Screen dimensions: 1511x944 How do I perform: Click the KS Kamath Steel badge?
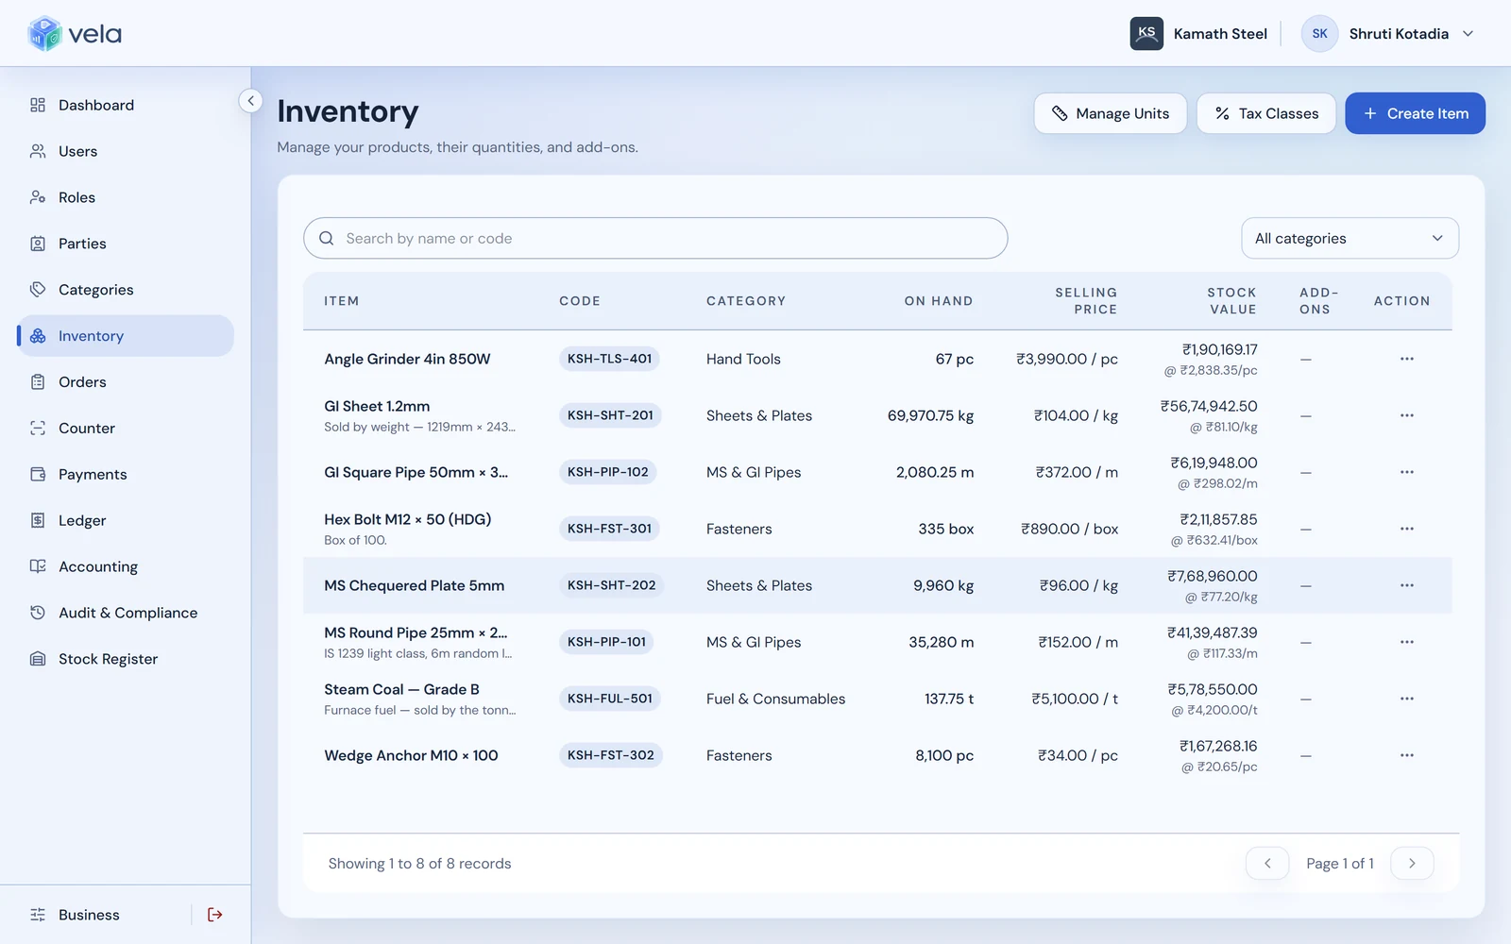[1146, 33]
